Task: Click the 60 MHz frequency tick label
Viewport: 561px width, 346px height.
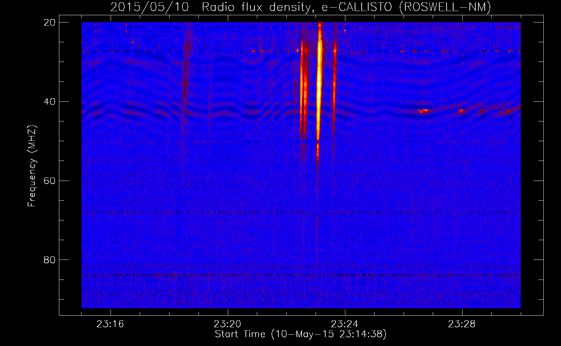Action: [x=50, y=181]
